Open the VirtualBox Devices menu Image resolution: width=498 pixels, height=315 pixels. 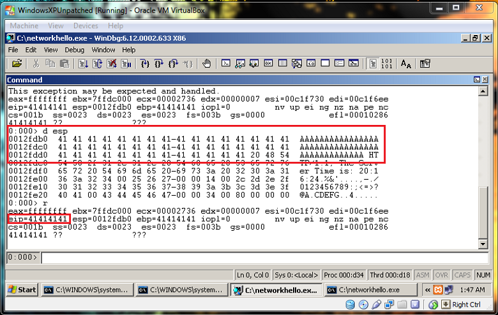pyautogui.click(x=86, y=26)
